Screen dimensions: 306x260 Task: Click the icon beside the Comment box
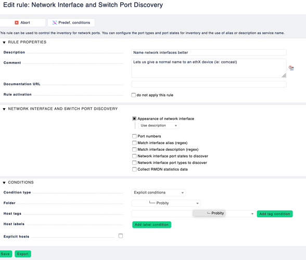(x=291, y=68)
